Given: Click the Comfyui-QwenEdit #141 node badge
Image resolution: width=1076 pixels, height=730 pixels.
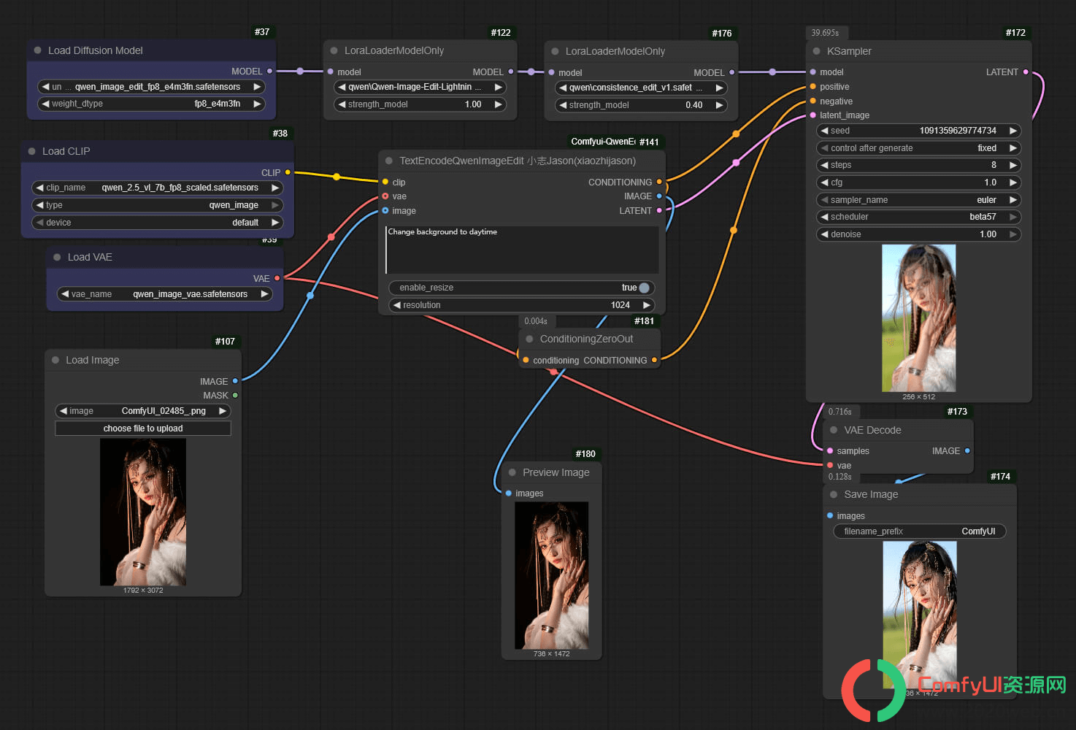Looking at the screenshot, I should [x=615, y=142].
